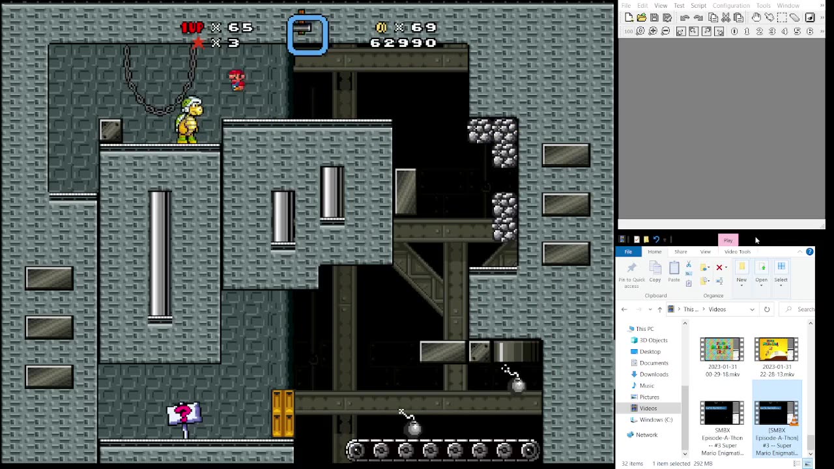Select Desktop in the Explorer navigation pane
Screen dimensions: 834x469
pyautogui.click(x=650, y=352)
